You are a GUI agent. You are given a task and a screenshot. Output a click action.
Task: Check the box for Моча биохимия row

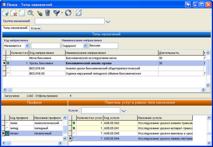(x=8, y=58)
